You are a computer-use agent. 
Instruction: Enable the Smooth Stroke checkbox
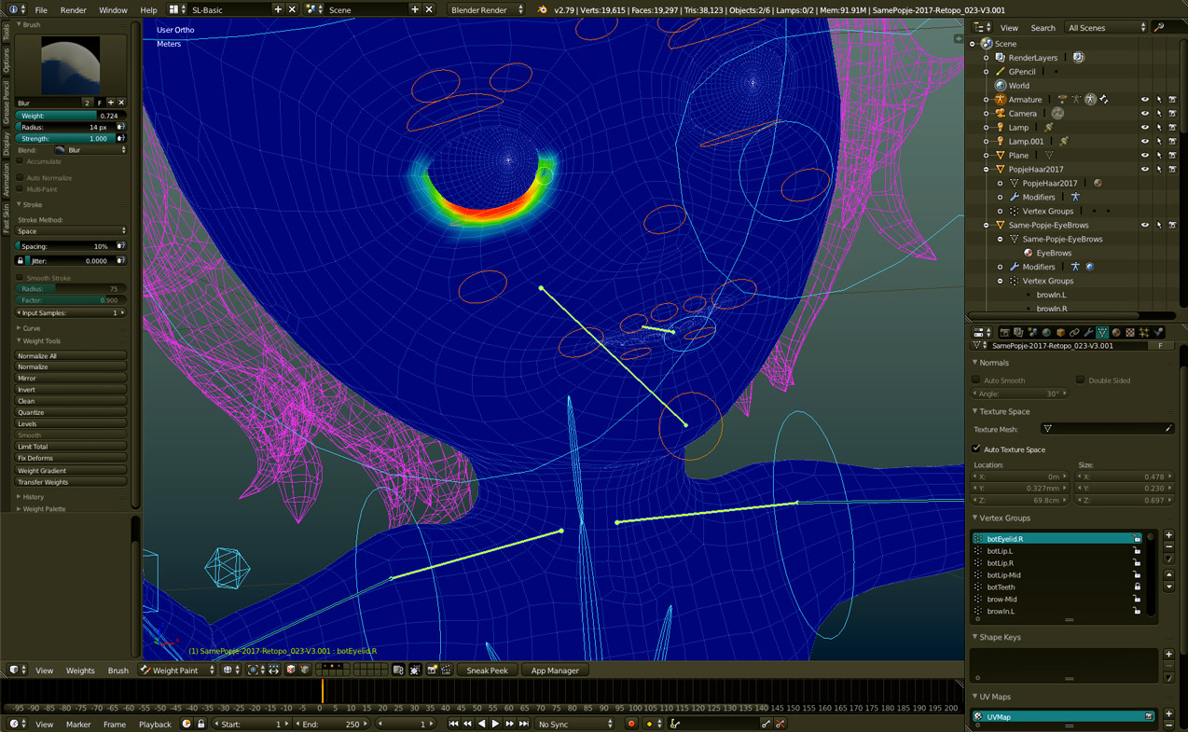(x=21, y=278)
